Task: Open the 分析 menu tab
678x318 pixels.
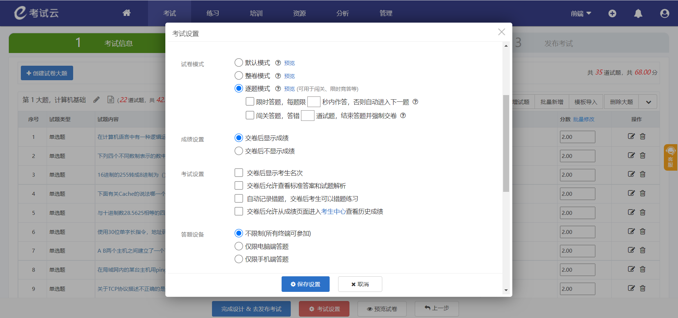Action: coord(342,13)
